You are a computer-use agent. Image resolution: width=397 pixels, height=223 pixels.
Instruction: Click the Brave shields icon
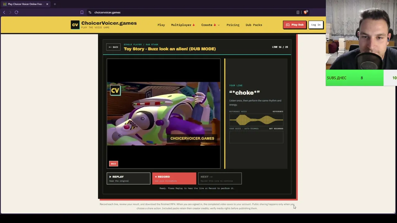click(306, 12)
